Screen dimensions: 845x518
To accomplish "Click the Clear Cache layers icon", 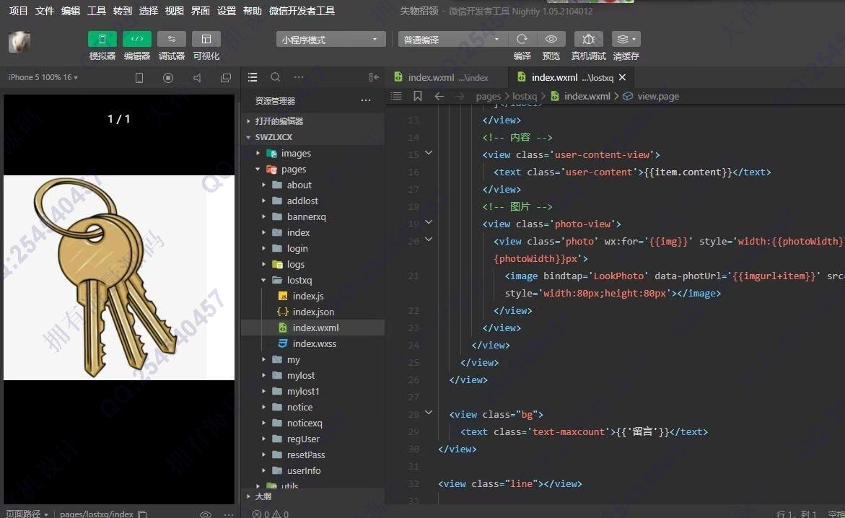I will click(625, 40).
